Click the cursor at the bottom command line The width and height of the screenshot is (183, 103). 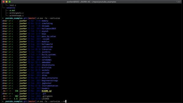[x=66, y=101]
